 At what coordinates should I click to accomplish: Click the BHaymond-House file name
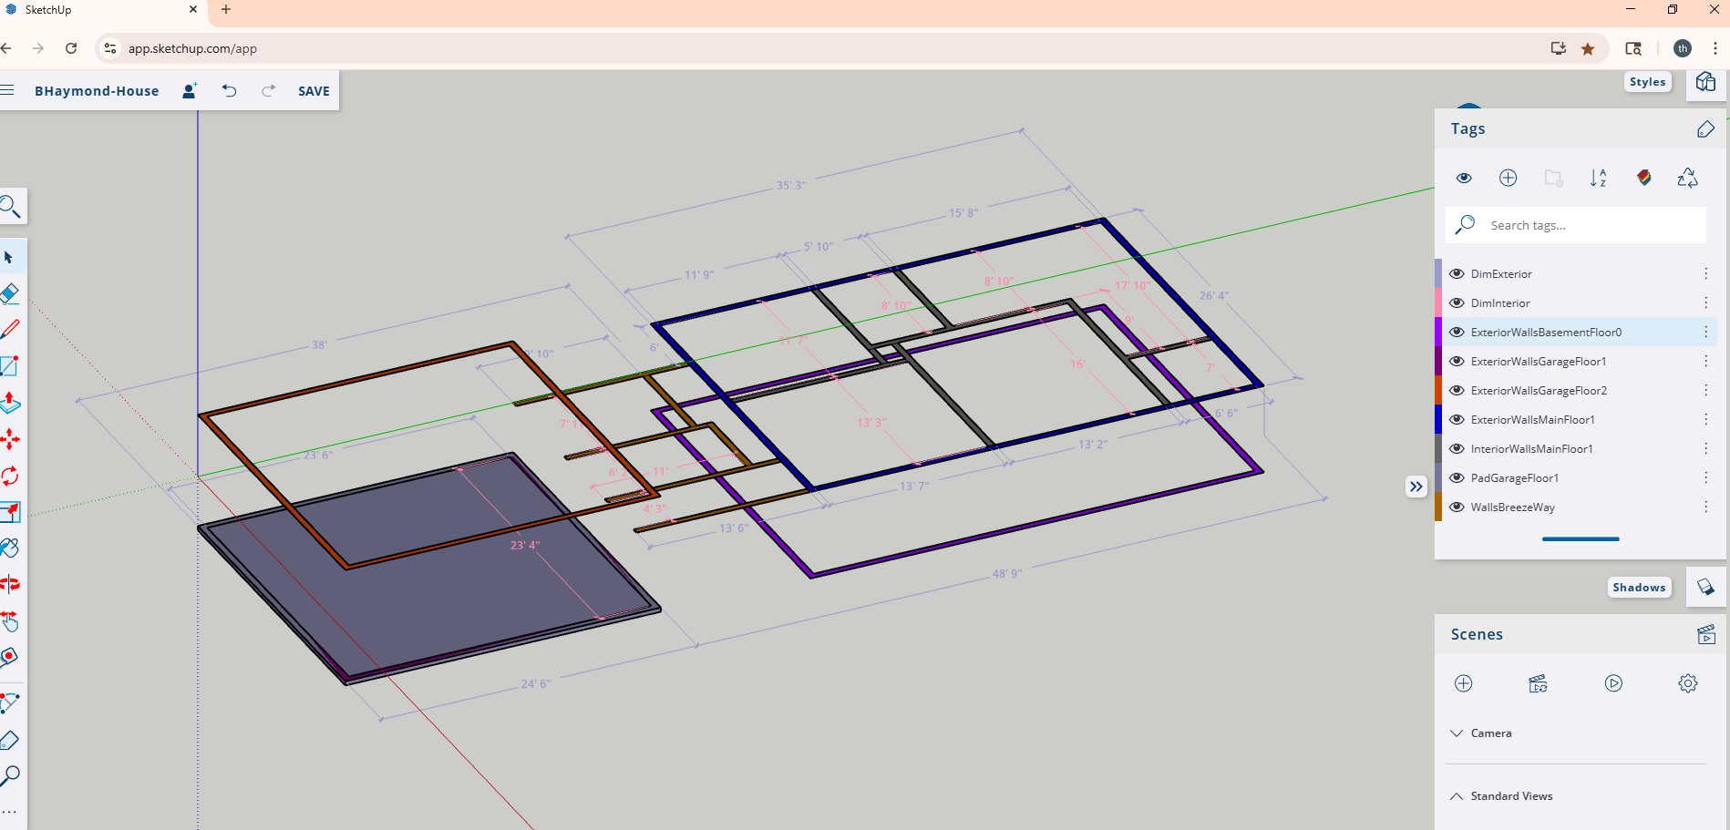97,91
